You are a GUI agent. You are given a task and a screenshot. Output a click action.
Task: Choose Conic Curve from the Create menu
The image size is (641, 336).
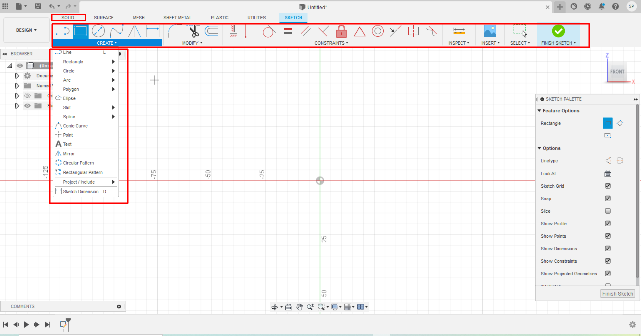86,126
